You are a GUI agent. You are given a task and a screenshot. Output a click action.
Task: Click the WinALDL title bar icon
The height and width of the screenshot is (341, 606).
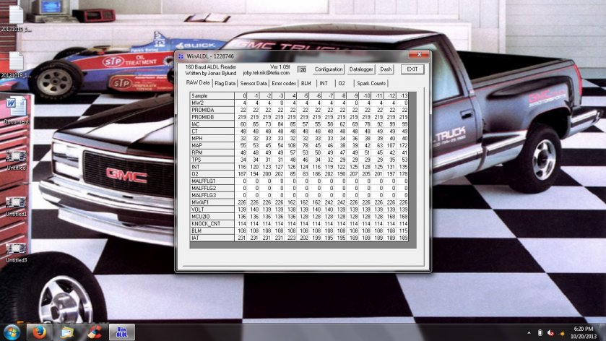click(x=181, y=56)
